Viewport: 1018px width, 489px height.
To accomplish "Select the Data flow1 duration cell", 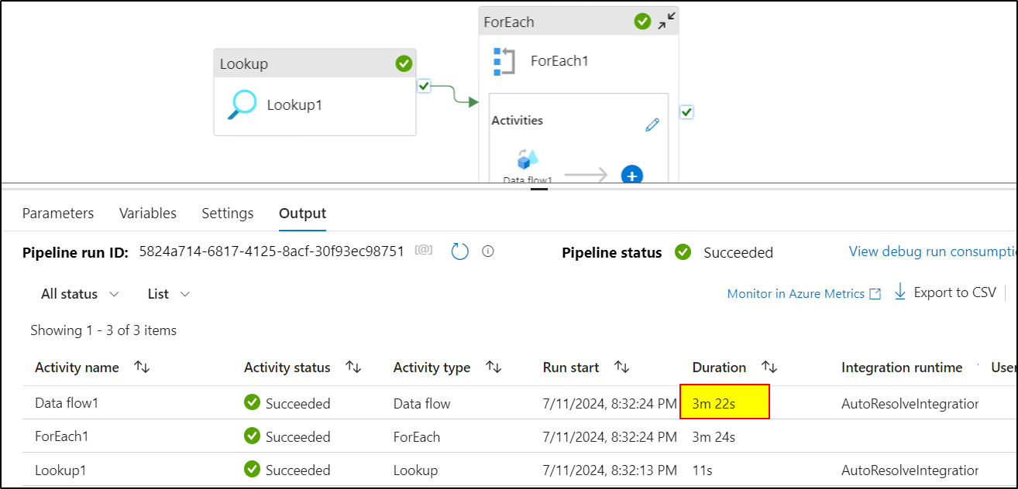I will (x=724, y=403).
